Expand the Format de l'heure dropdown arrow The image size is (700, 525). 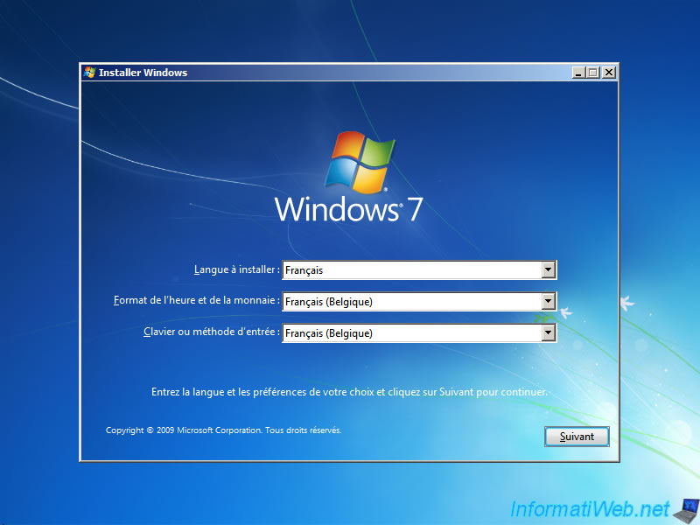[x=549, y=301]
